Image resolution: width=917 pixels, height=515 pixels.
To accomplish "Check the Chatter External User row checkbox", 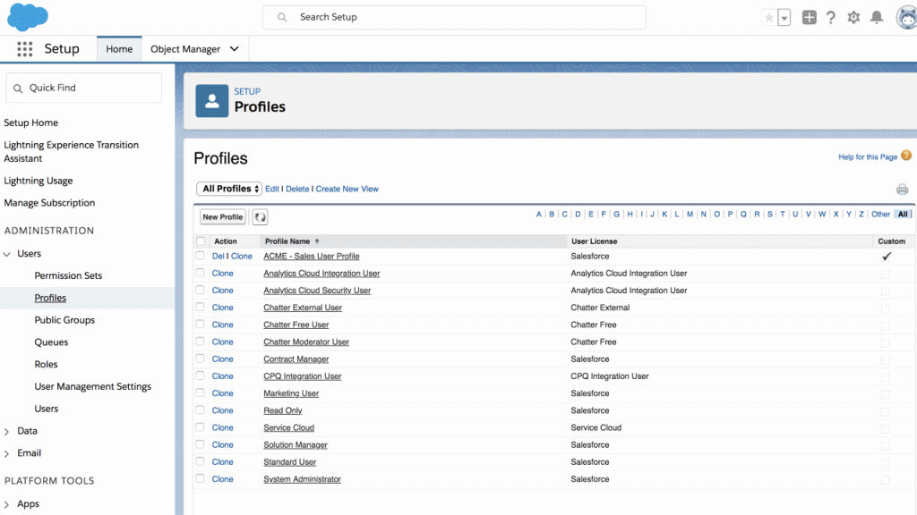I will (x=200, y=308).
